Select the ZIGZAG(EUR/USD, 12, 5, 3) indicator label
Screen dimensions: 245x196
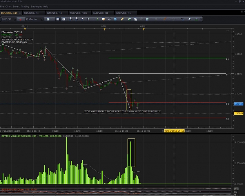coord(17,40)
